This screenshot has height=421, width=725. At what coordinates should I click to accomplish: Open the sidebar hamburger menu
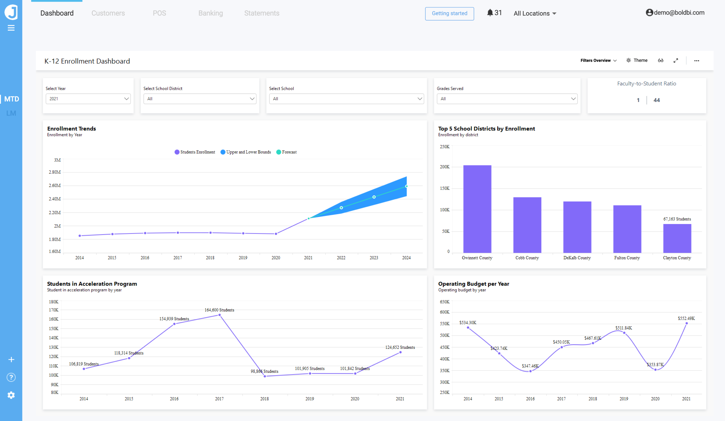click(11, 28)
